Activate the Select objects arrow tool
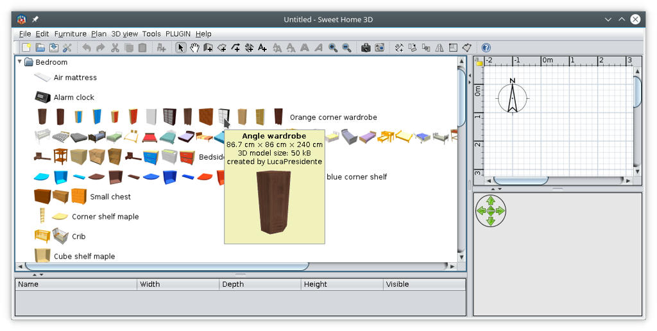657x331 pixels. [x=180, y=47]
